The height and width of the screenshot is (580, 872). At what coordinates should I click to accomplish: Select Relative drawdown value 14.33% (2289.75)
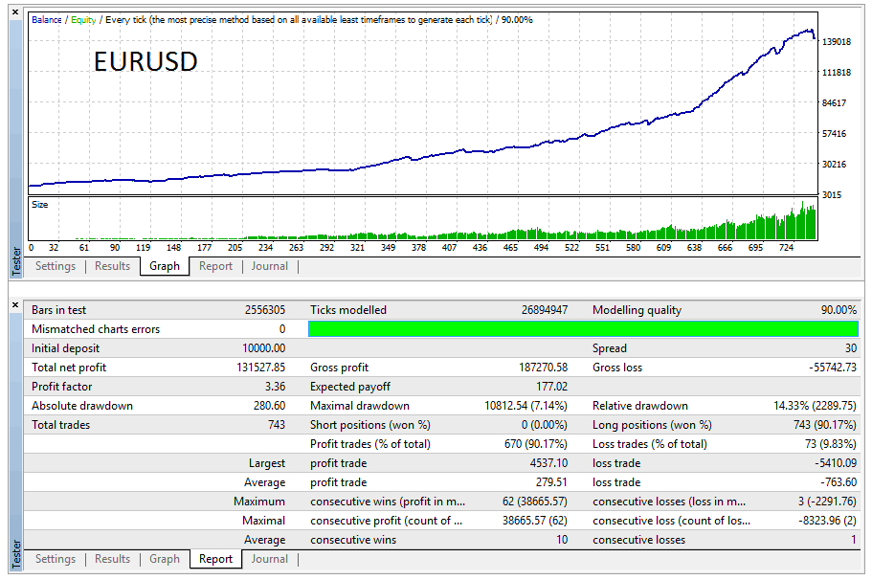tap(815, 406)
